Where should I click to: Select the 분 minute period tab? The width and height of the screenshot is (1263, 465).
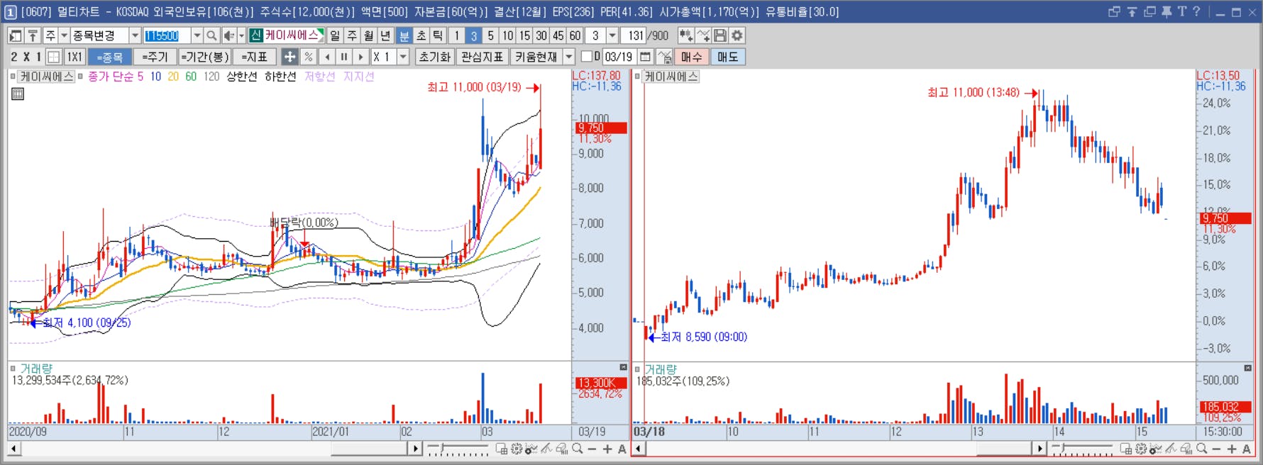click(x=404, y=35)
